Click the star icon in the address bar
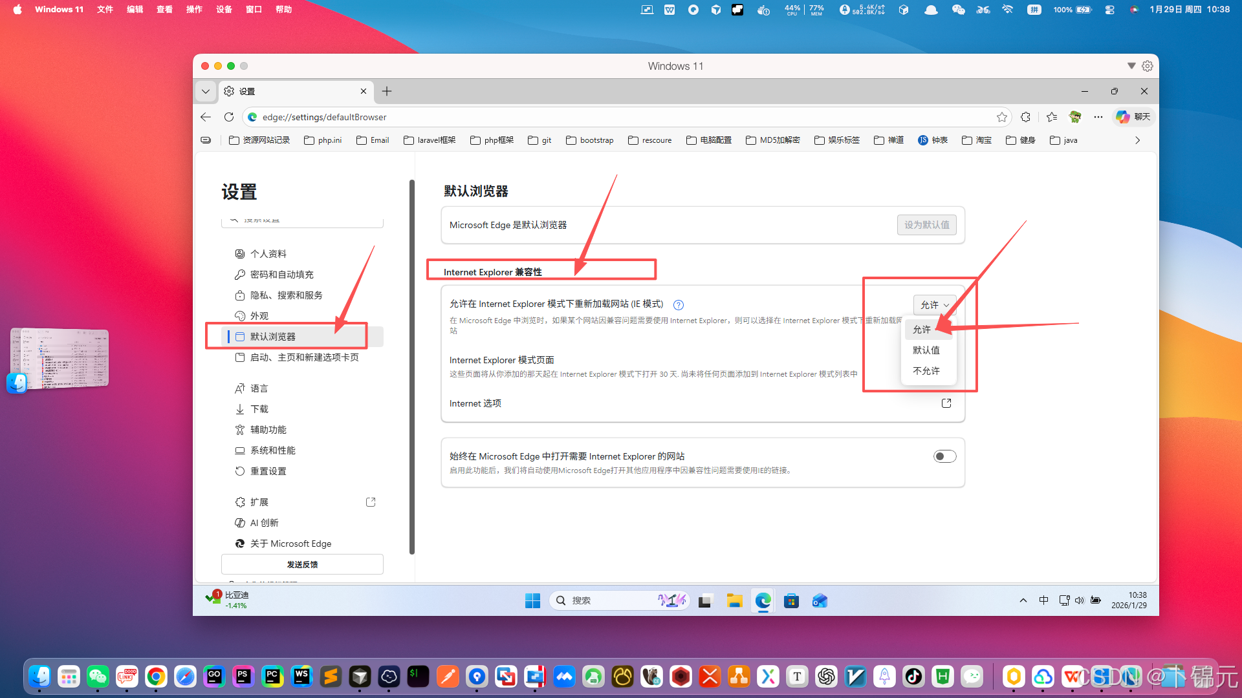The image size is (1242, 698). [1001, 117]
